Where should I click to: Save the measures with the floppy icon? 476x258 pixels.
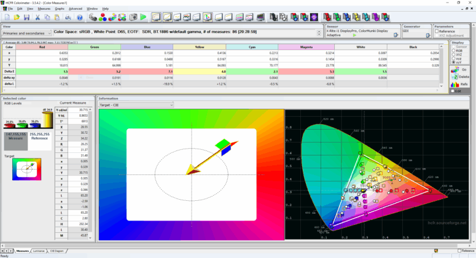click(26, 17)
